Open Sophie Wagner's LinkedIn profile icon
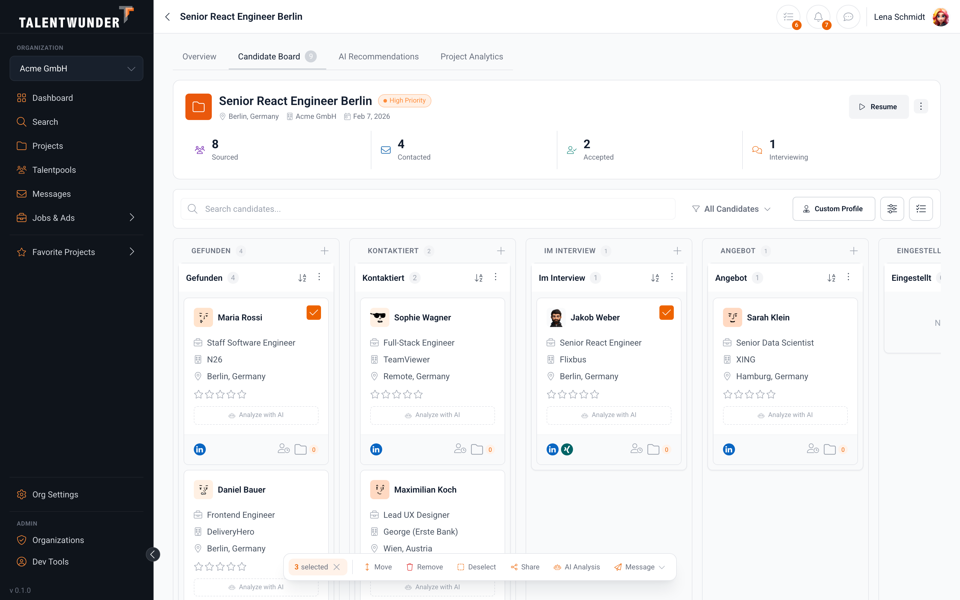960x600 pixels. click(x=376, y=449)
